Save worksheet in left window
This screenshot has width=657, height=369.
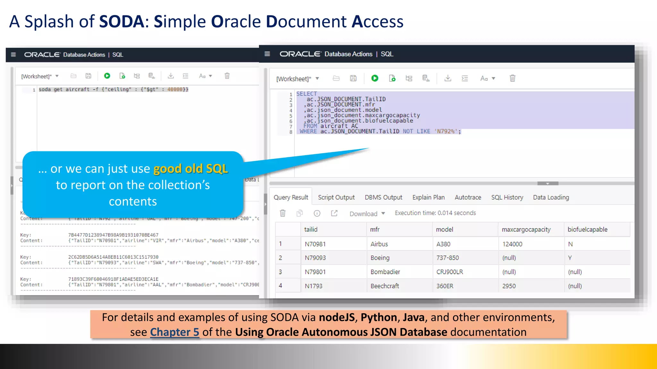(88, 76)
